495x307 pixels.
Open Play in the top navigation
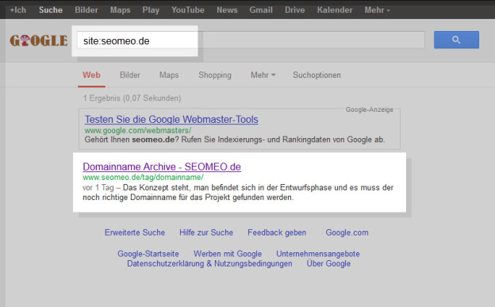151,10
